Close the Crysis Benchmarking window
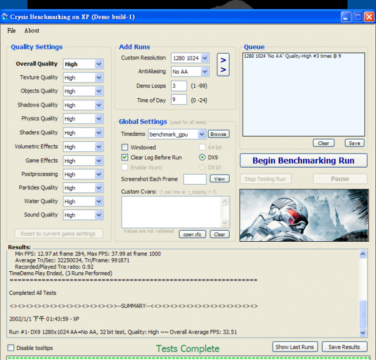 pos(369,17)
